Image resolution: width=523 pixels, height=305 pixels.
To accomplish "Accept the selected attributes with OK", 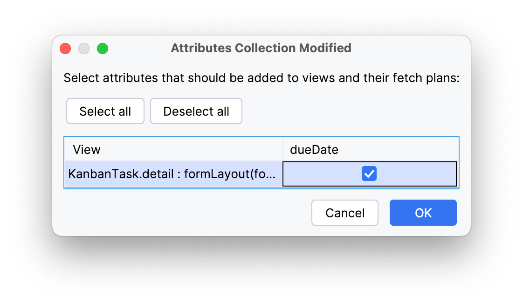I will click(423, 213).
